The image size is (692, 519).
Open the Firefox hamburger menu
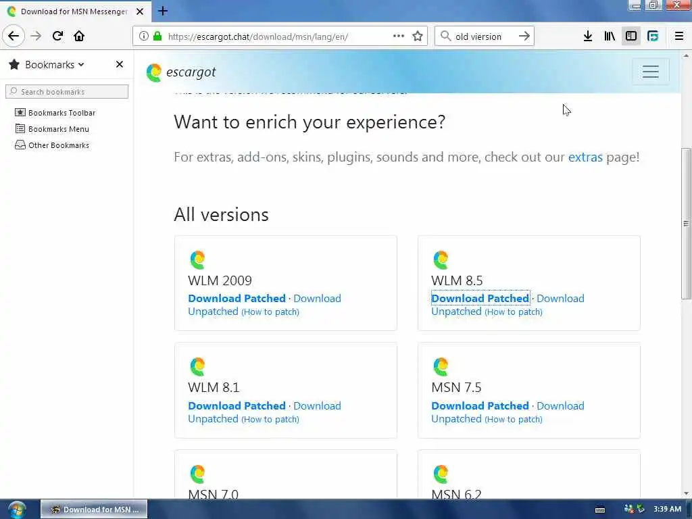[679, 36]
